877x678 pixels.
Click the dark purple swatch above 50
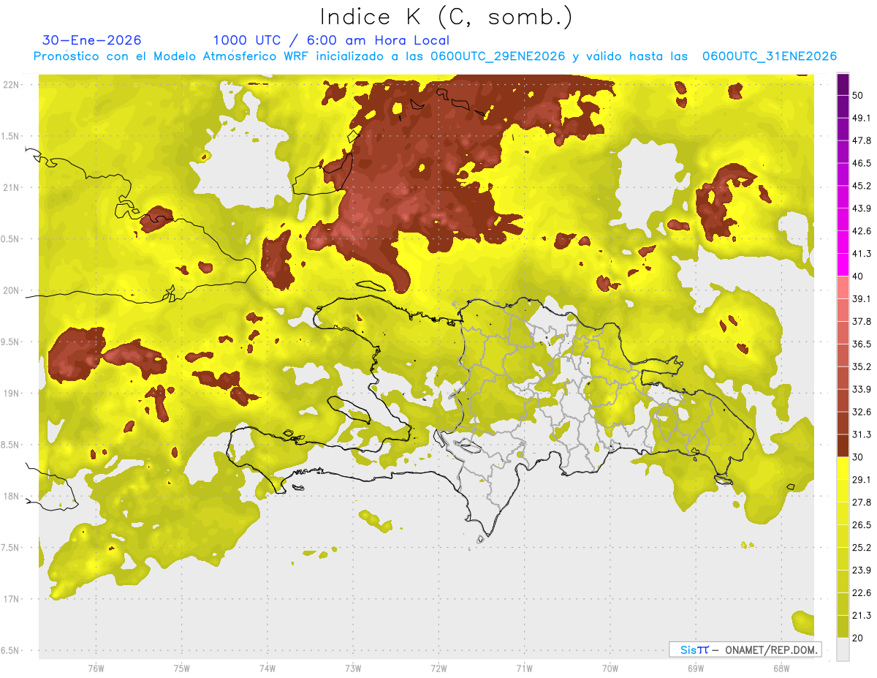pyautogui.click(x=843, y=85)
